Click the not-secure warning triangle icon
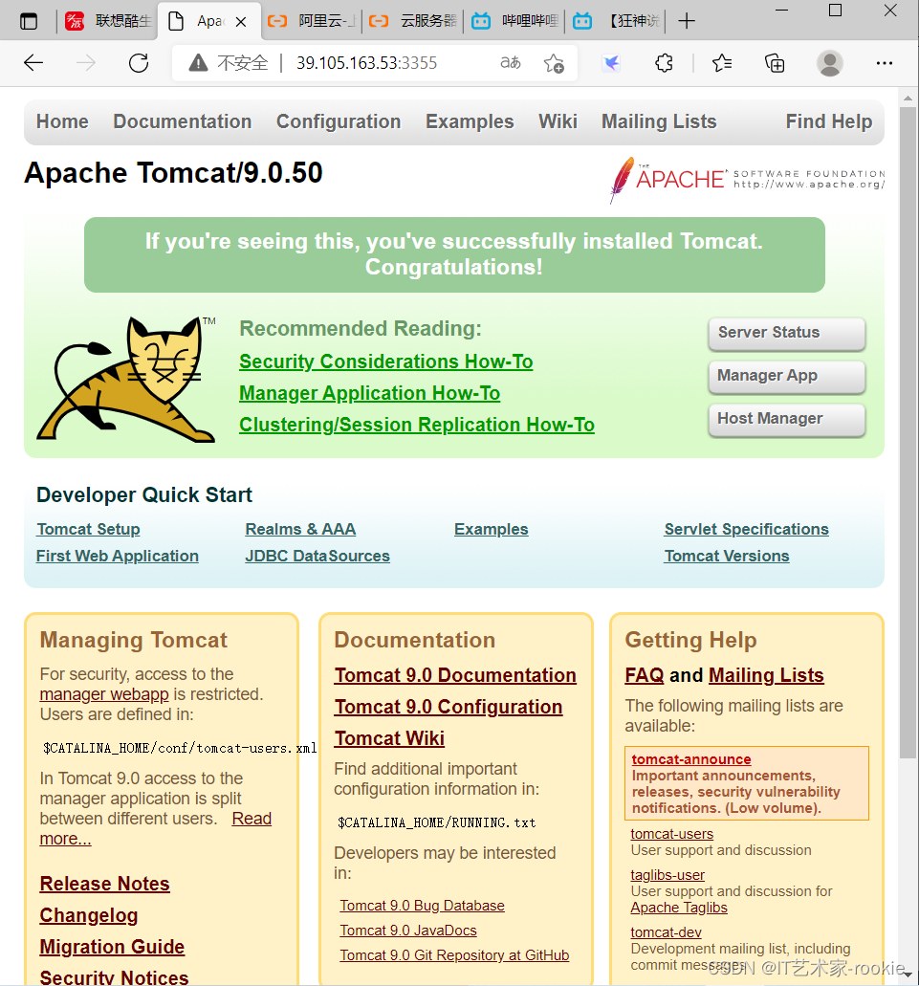Screen dimensions: 919x986 tap(198, 63)
